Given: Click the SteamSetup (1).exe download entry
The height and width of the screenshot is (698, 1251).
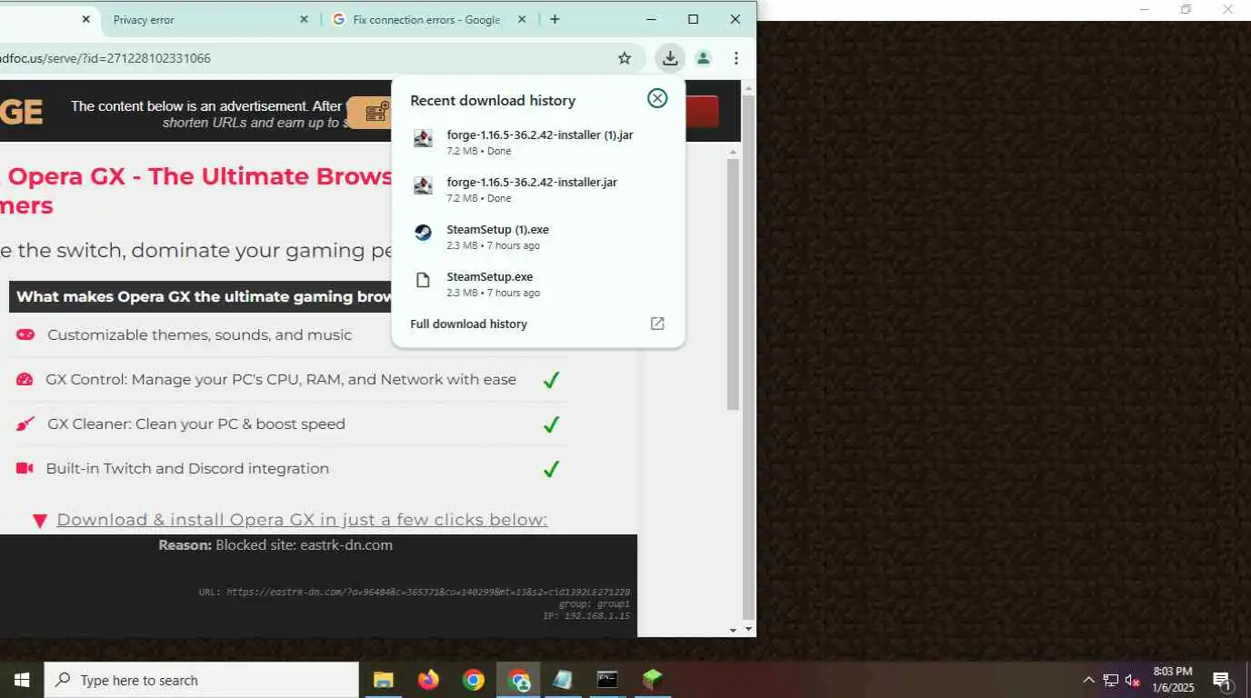Looking at the screenshot, I should point(538,237).
